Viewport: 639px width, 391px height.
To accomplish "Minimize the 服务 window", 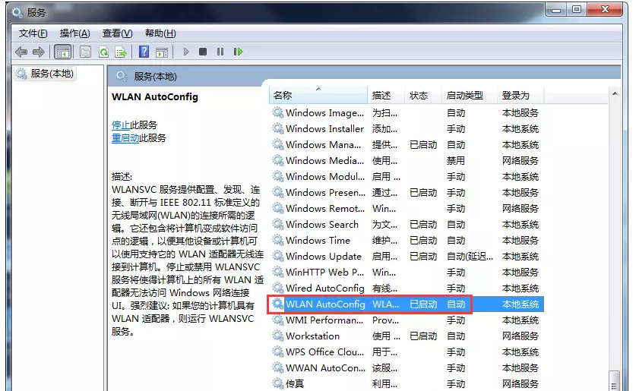I will coord(556,9).
